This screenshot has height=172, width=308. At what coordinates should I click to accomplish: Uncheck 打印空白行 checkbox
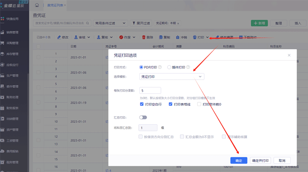click(x=142, y=104)
